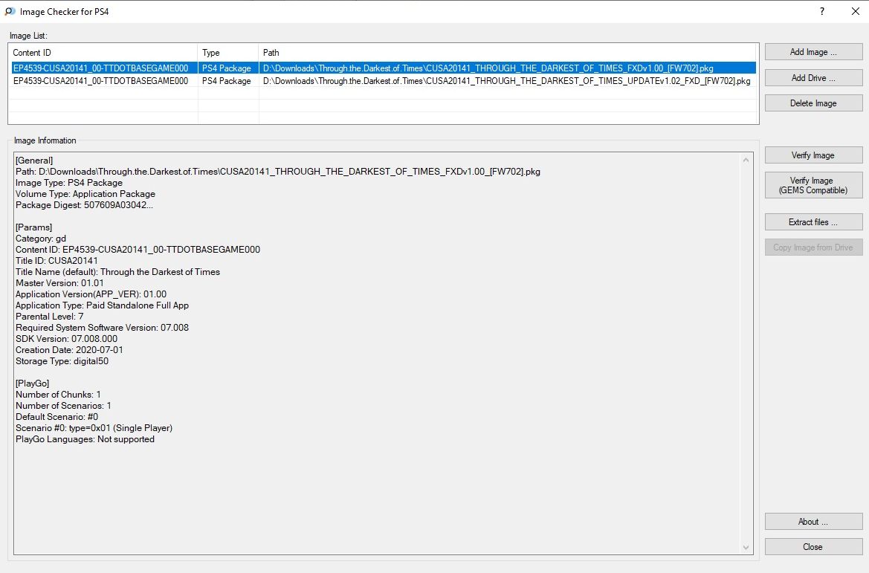This screenshot has width=869, height=573.
Task: Sort by the Type column header
Action: (227, 53)
